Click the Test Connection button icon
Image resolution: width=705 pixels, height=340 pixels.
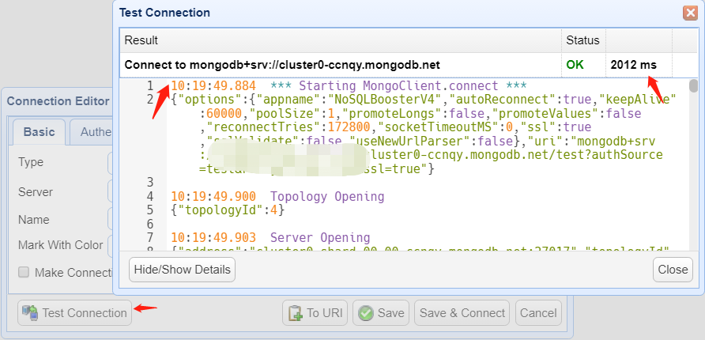(x=31, y=313)
